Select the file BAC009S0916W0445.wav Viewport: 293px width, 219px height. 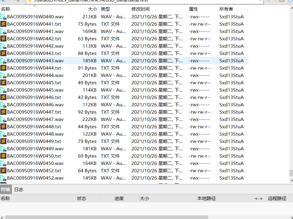click(x=34, y=90)
